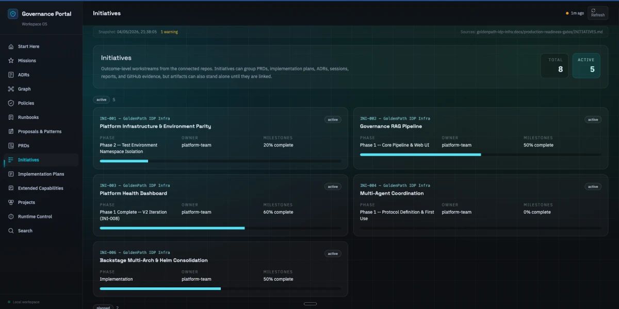Switch to Implementation Plans

(41, 174)
